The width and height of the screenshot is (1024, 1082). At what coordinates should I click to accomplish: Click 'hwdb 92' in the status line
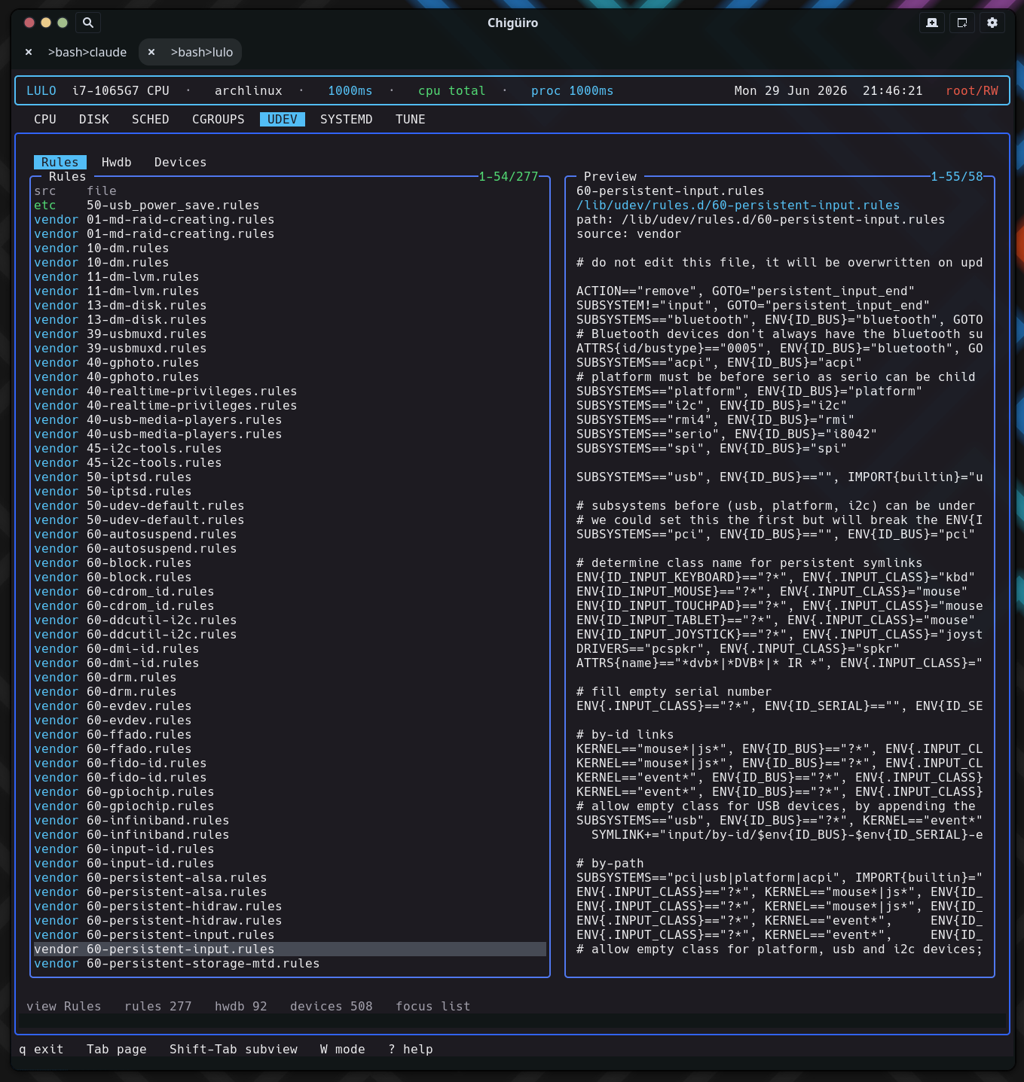tap(241, 1006)
